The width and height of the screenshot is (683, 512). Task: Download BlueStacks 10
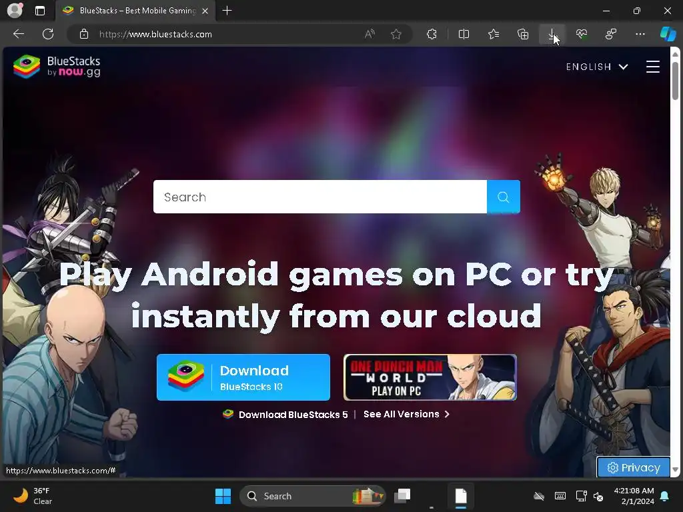[243, 377]
